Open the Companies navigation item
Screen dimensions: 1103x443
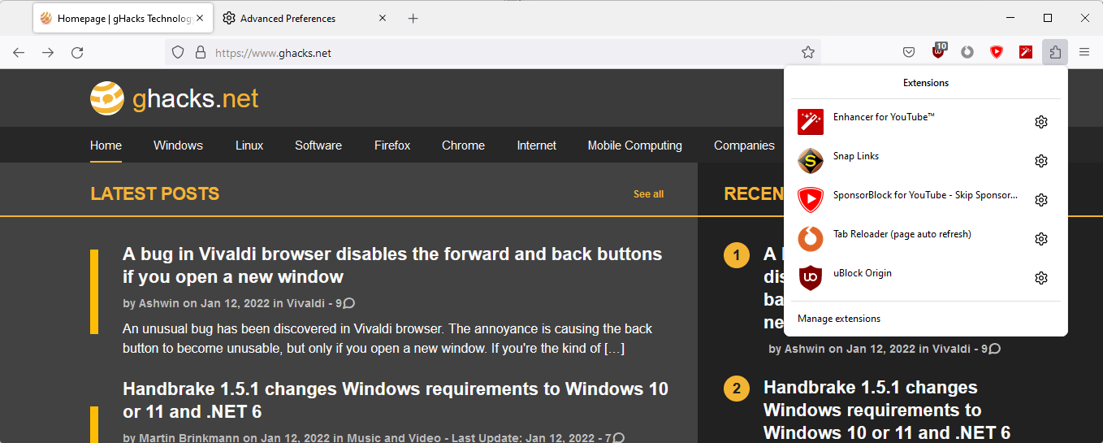click(744, 145)
